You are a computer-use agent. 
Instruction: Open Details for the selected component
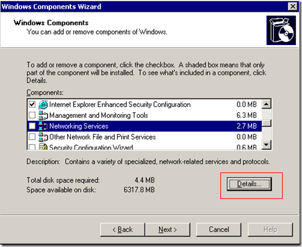(249, 184)
